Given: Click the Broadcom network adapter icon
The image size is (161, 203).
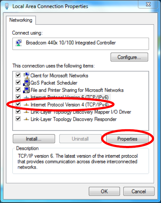Looking at the screenshot, I should (19, 43).
